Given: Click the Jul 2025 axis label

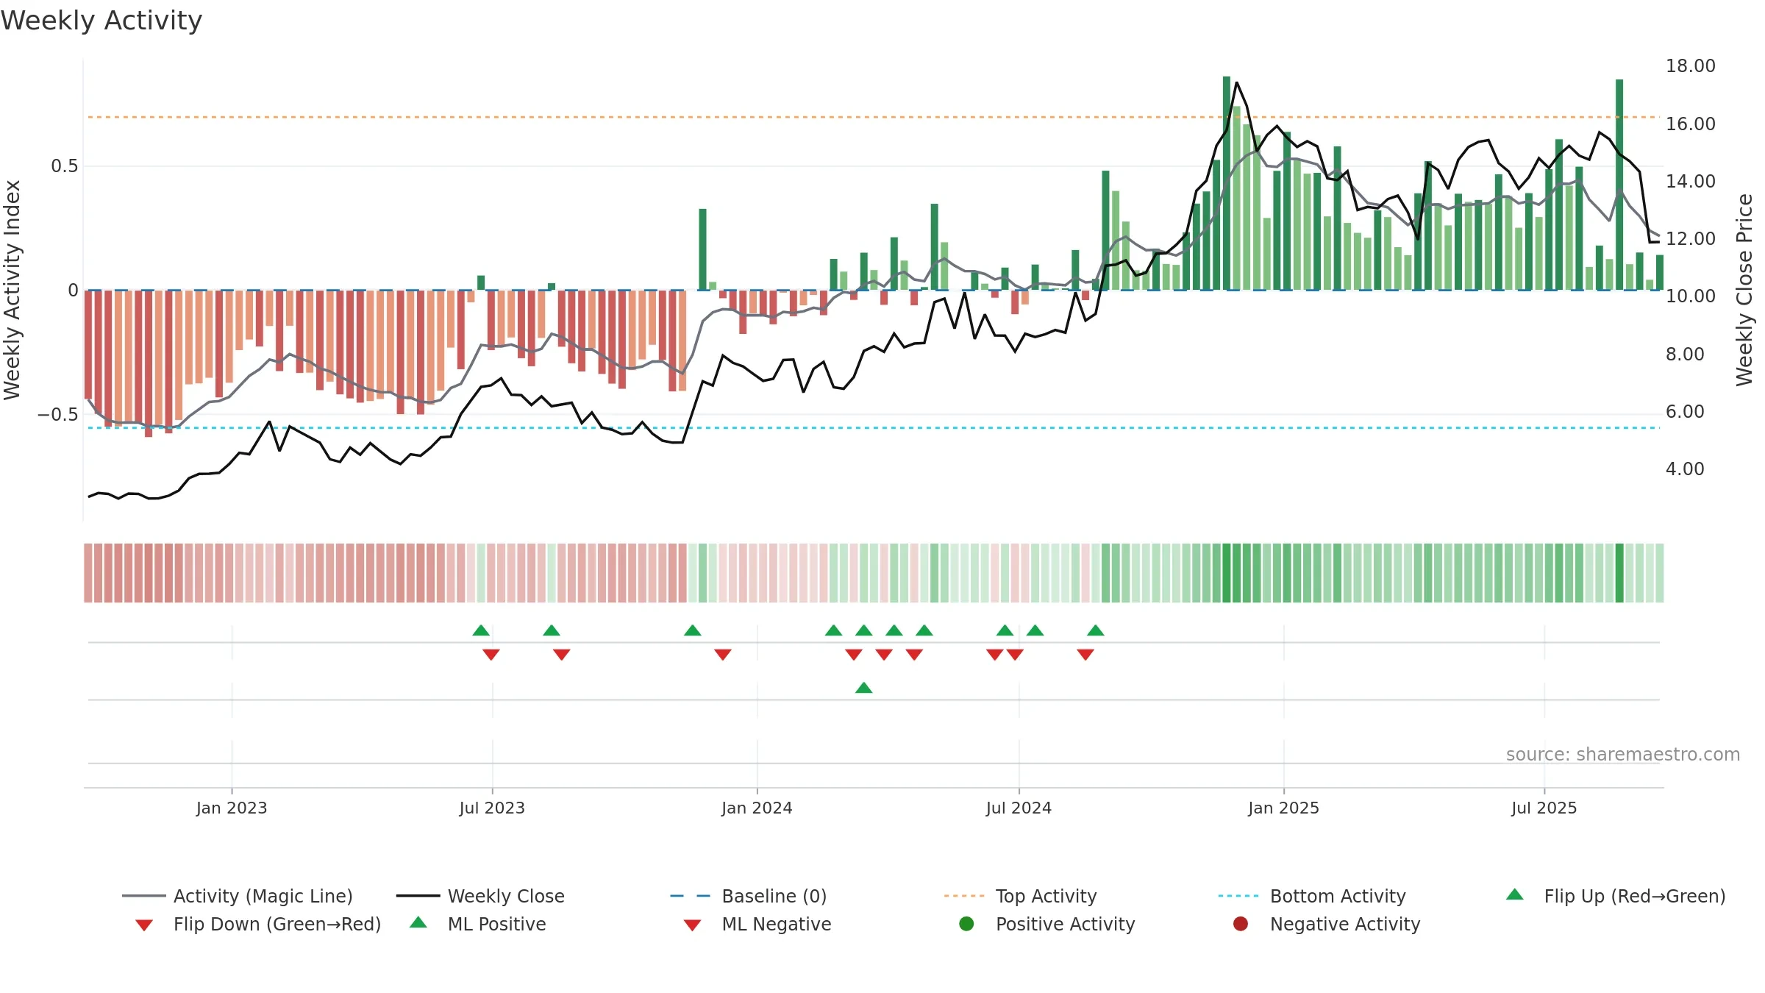Looking at the screenshot, I should [x=1544, y=808].
